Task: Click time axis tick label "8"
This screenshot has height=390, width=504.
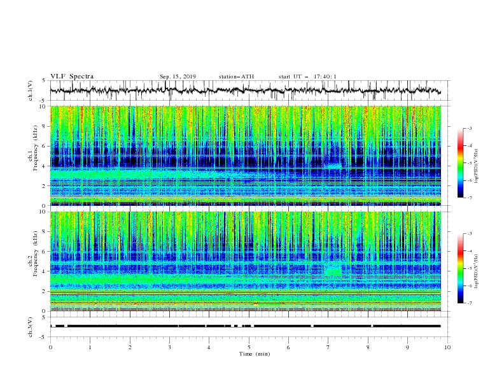Action: click(x=368, y=347)
